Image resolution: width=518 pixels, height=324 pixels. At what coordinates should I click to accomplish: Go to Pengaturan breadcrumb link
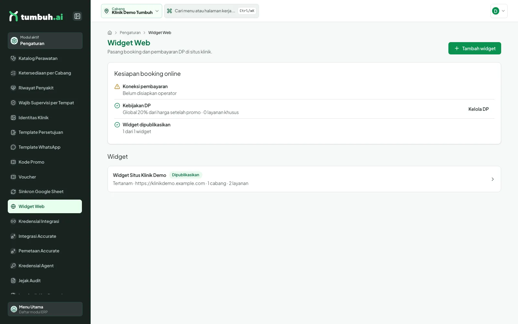pyautogui.click(x=130, y=33)
